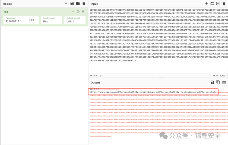Save the output to a file
The width and height of the screenshot is (228, 145).
click(212, 82)
